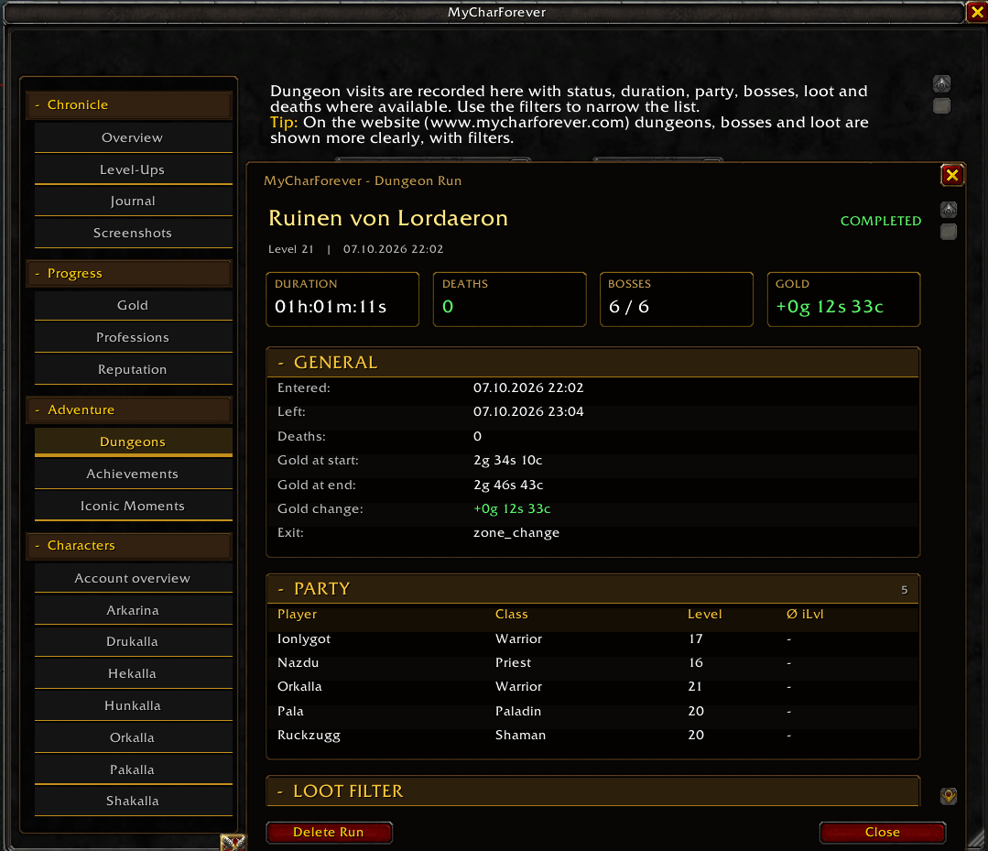This screenshot has height=851, width=988.
Task: Click the Dungeon Run dialog scrollbar thumb
Action: coord(949,232)
